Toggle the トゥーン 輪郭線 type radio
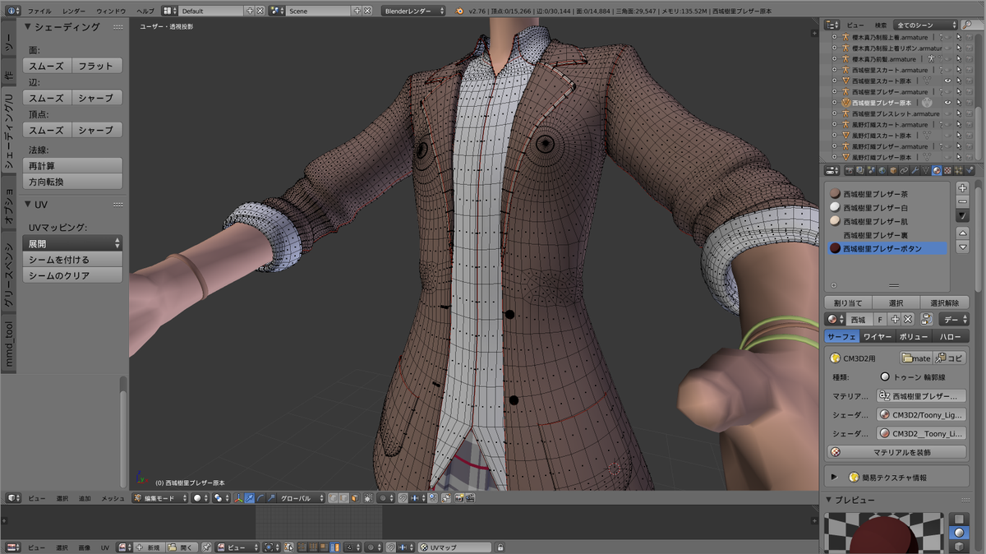This screenshot has height=554, width=986. pyautogui.click(x=885, y=376)
